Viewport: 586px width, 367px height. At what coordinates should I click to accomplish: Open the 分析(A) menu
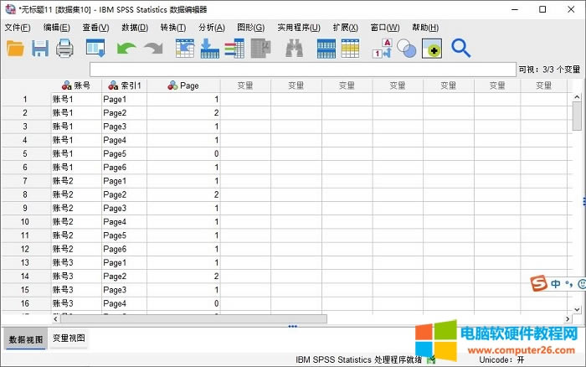[x=211, y=28]
